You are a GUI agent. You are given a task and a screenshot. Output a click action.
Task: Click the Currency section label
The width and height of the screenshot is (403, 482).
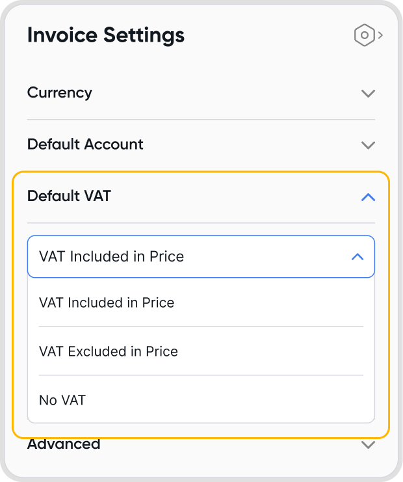click(x=60, y=92)
